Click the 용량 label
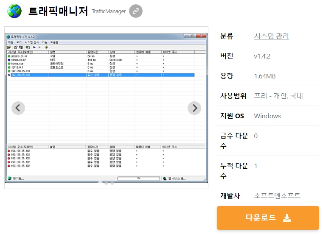Screen dimensions: 323x234 point(227,76)
